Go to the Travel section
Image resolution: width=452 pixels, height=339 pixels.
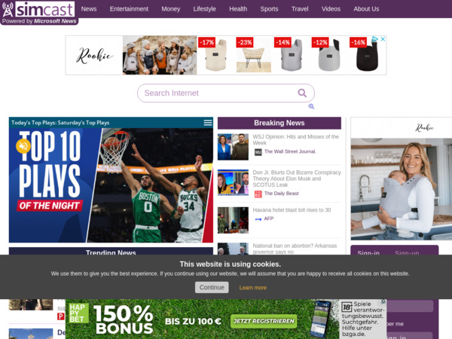click(300, 9)
